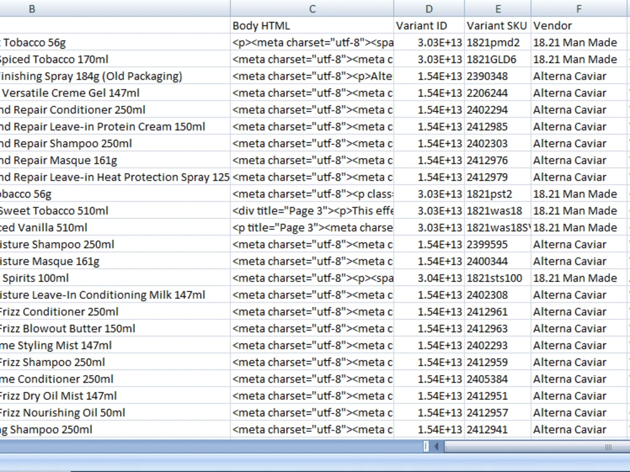The image size is (630, 472).
Task: Select cell with SKU 1821pmd2
Action: [x=498, y=42]
